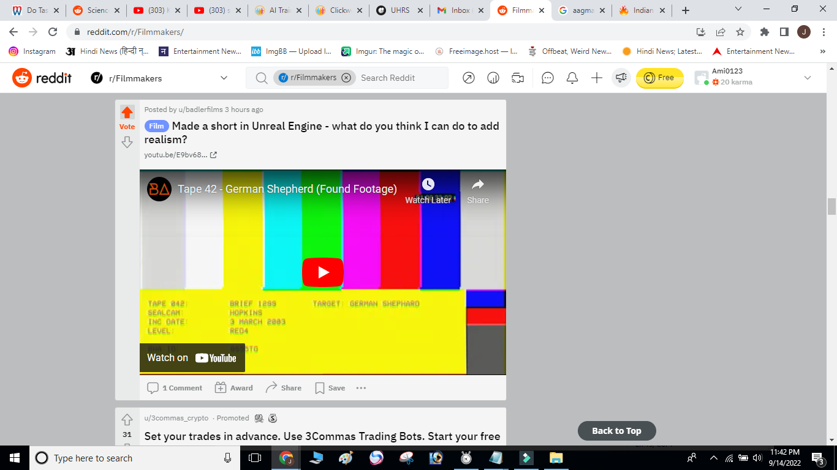Share the Unreal Engine post
837x470 pixels.
click(x=283, y=388)
